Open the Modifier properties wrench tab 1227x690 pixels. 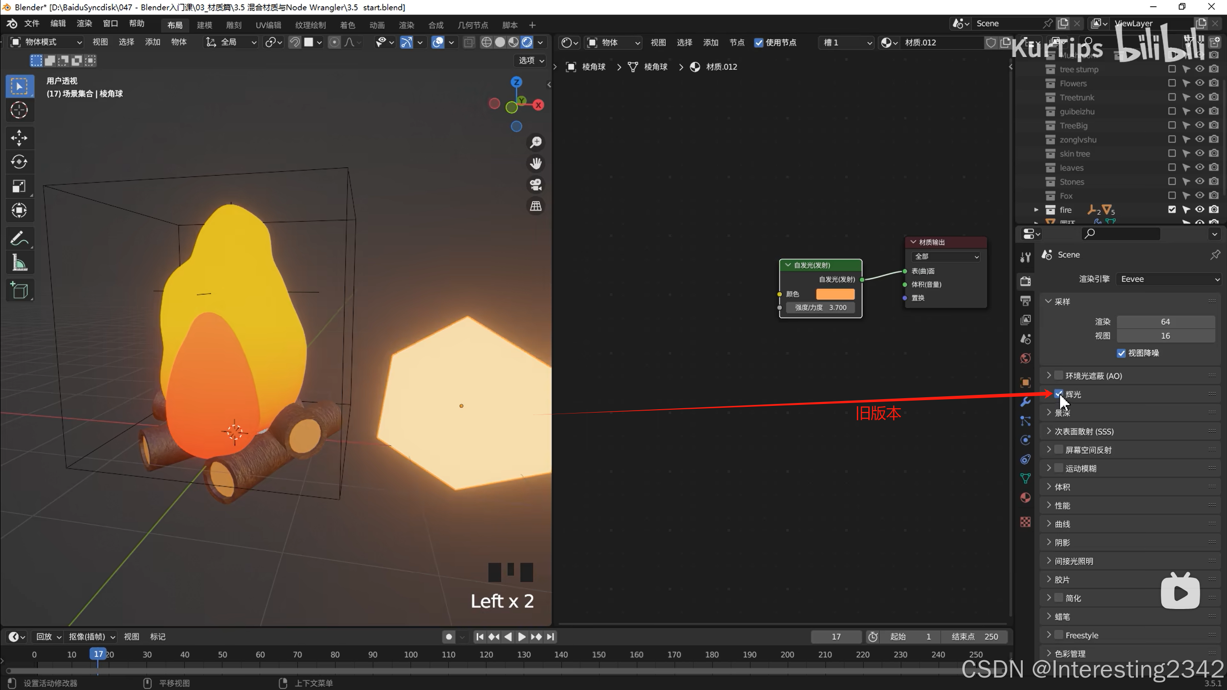tap(1026, 402)
